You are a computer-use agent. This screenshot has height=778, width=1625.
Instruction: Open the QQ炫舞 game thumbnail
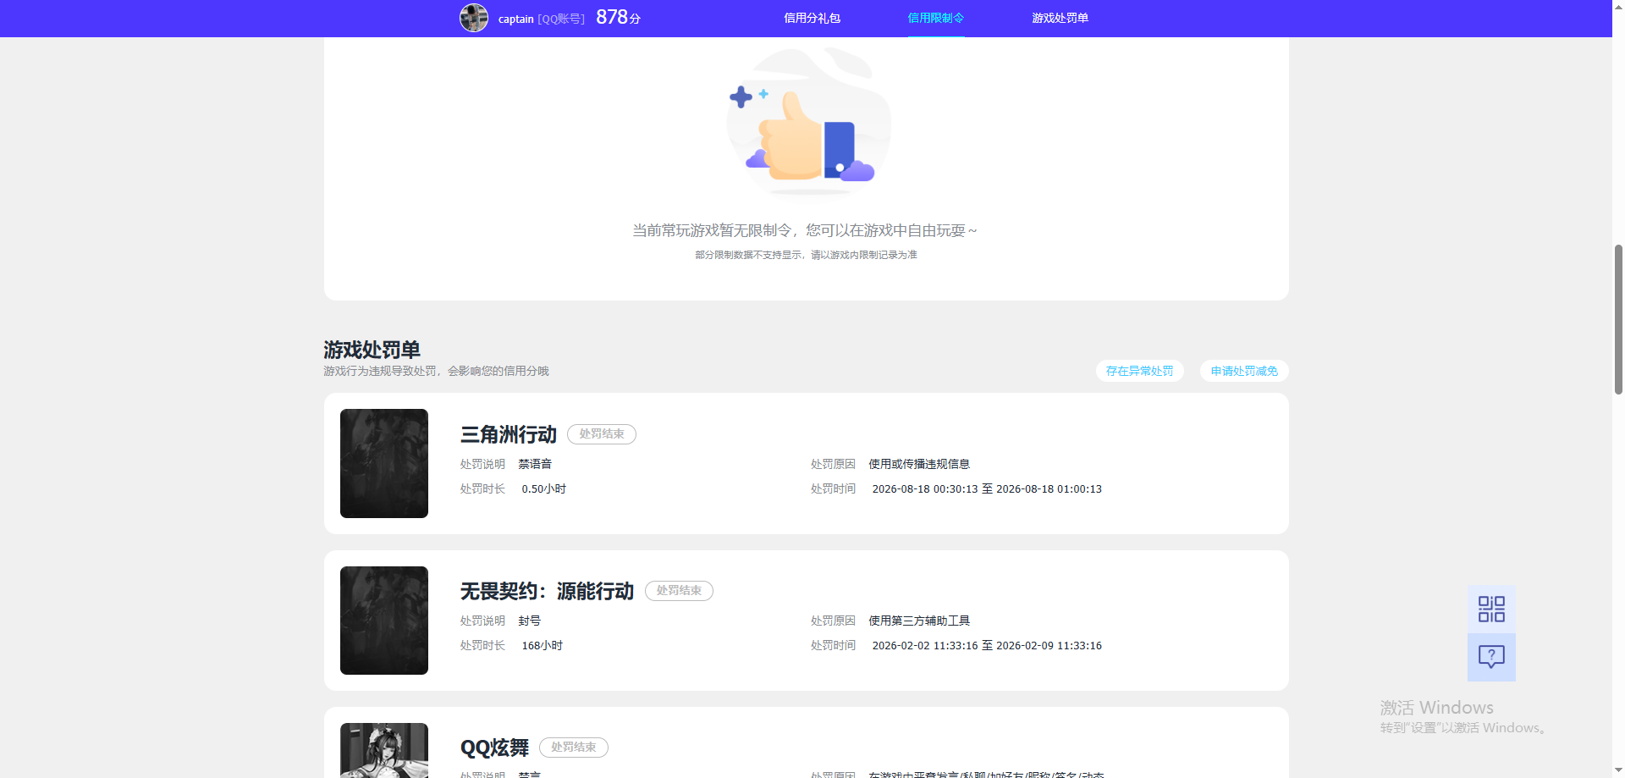click(x=384, y=750)
